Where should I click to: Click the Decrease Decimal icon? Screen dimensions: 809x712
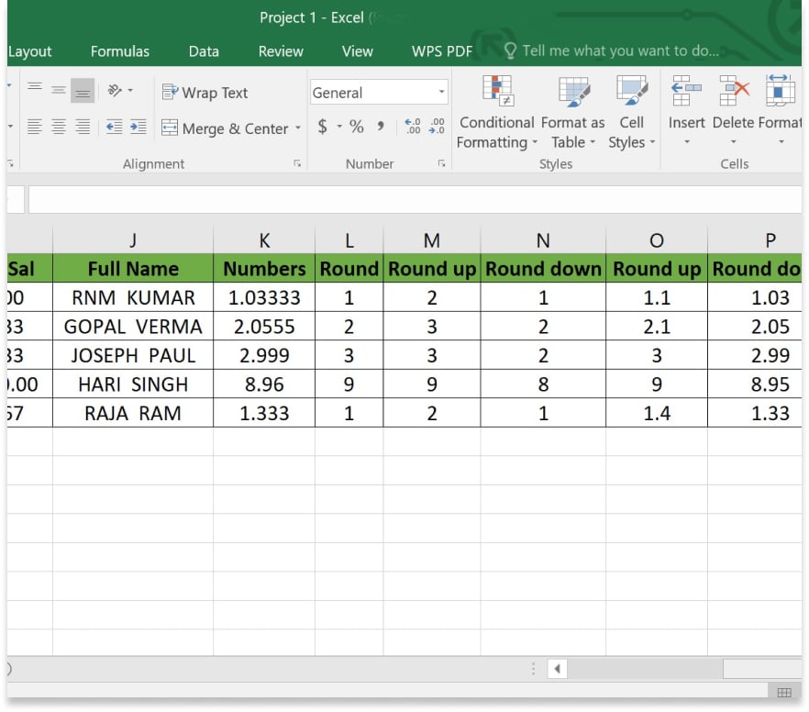pyautogui.click(x=437, y=128)
